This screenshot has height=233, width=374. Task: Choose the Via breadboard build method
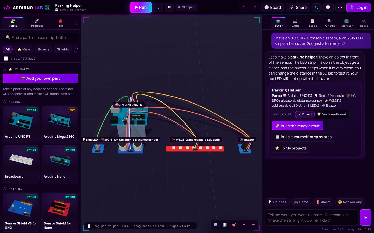332,114
